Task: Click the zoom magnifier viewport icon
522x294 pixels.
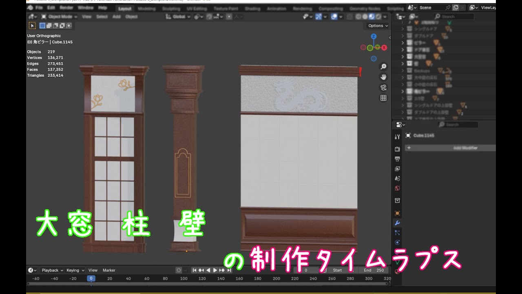Action: point(383,67)
